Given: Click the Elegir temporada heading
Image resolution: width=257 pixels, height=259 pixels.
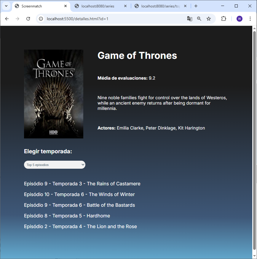Looking at the screenshot, I should click(x=48, y=151).
